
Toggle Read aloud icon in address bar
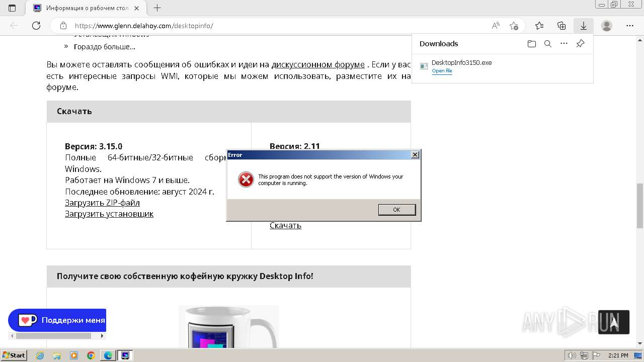496,26
